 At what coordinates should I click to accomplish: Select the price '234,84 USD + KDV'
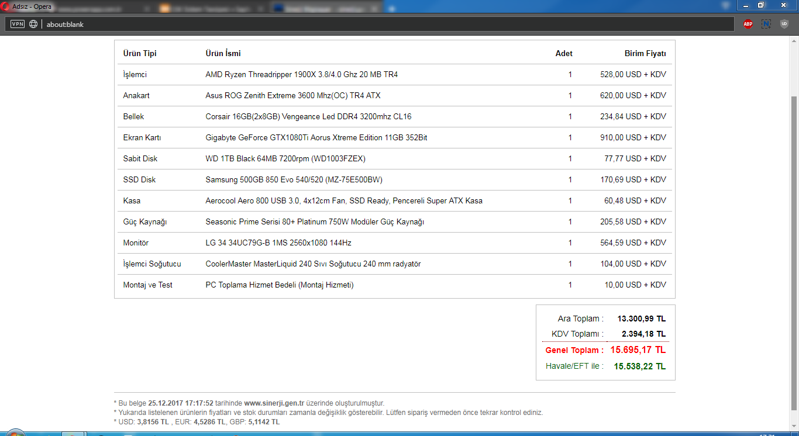[x=633, y=116]
